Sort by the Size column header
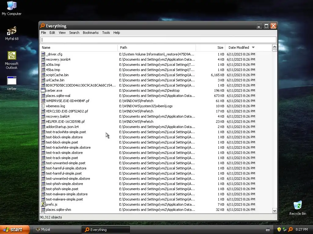 [x=211, y=48]
